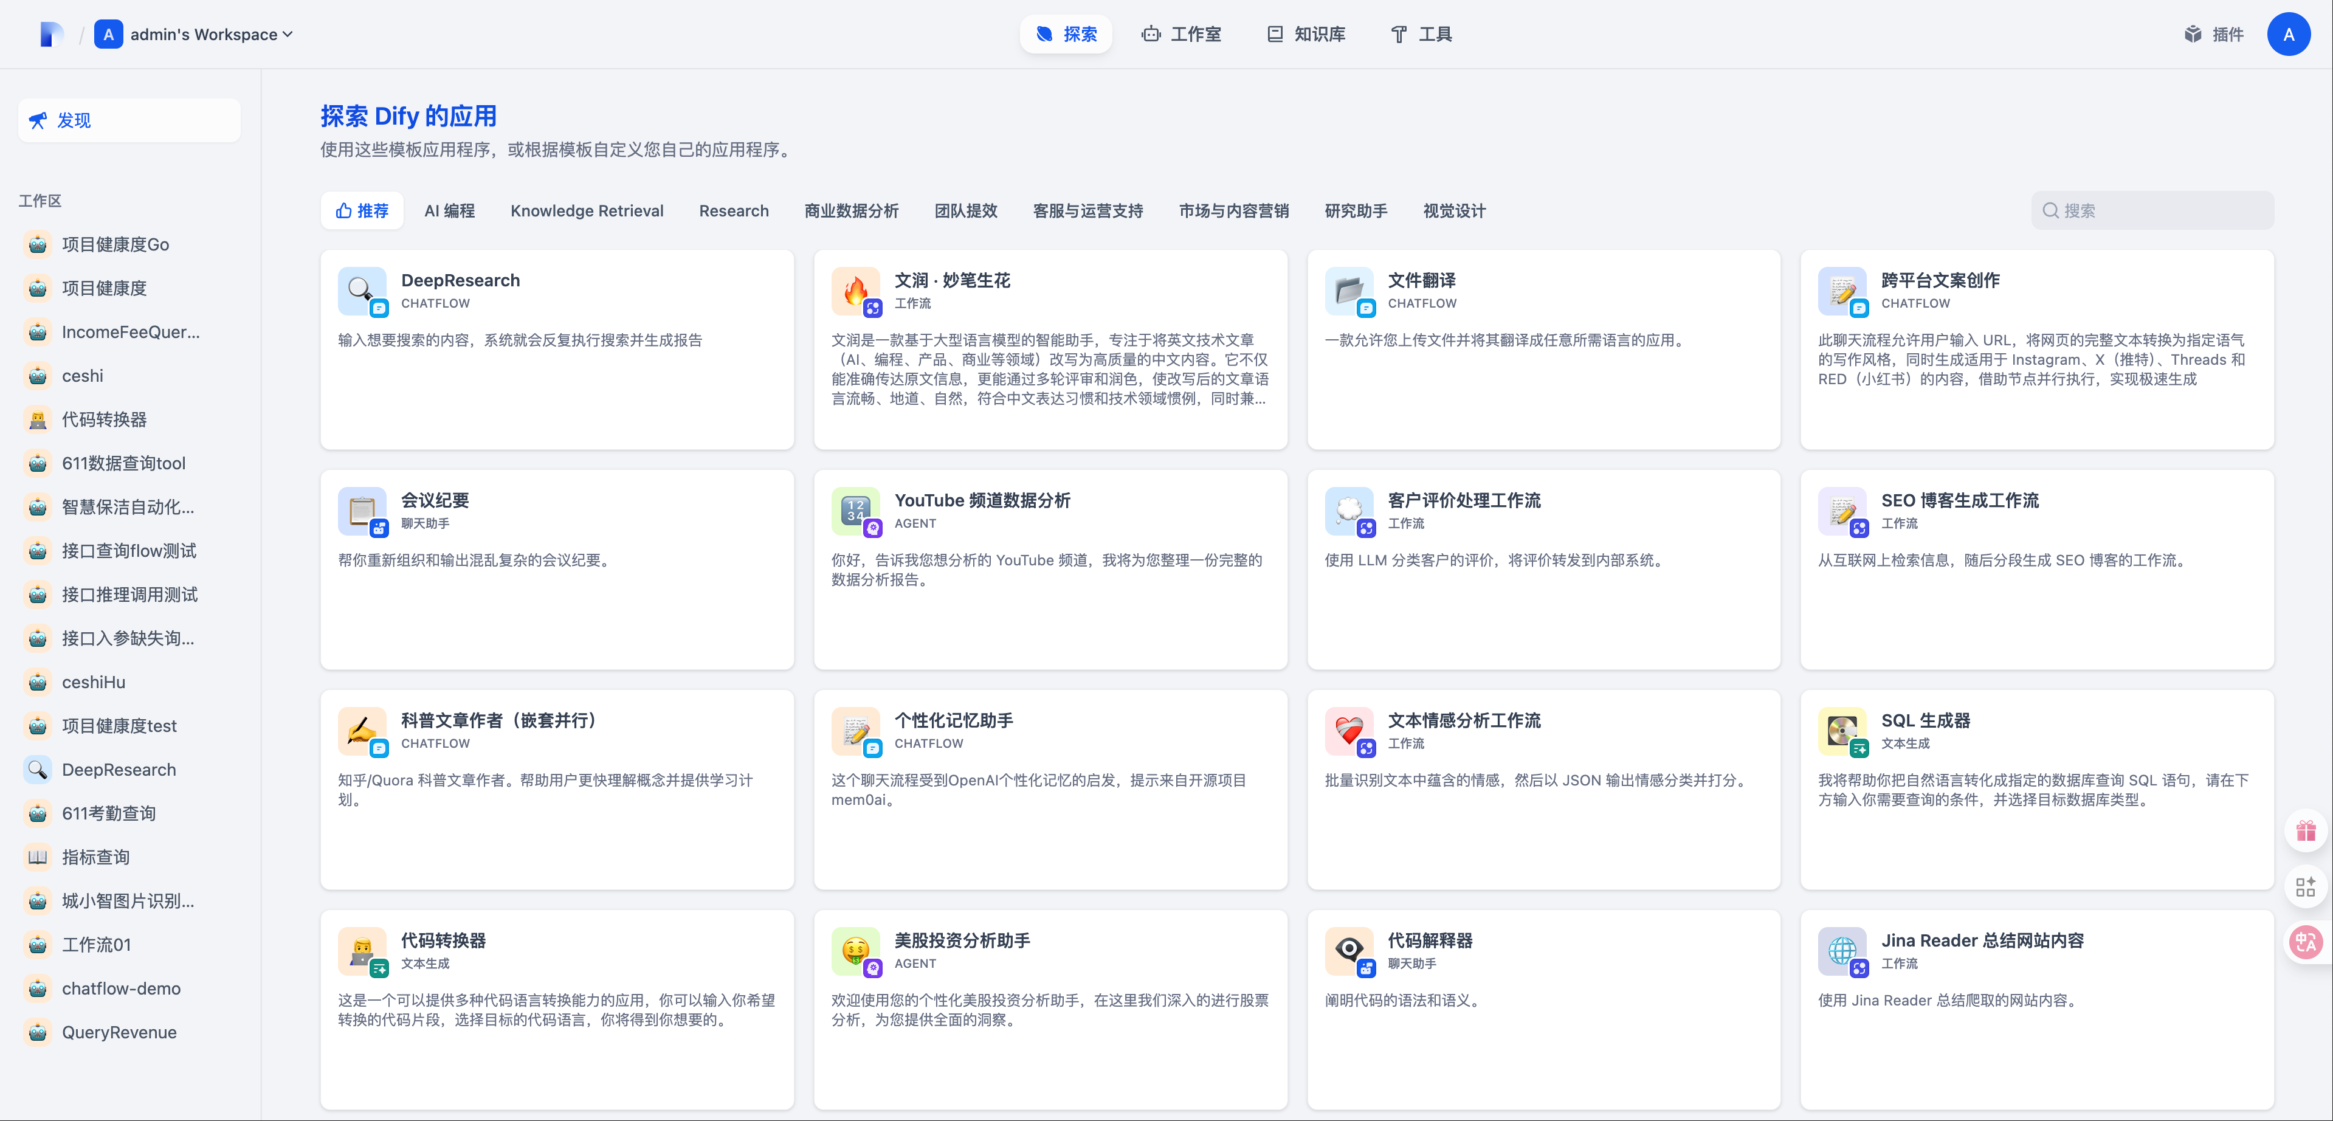2333x1121 pixels.
Task: Click YouTube 频道数据分析 numbers icon
Action: tap(856, 511)
